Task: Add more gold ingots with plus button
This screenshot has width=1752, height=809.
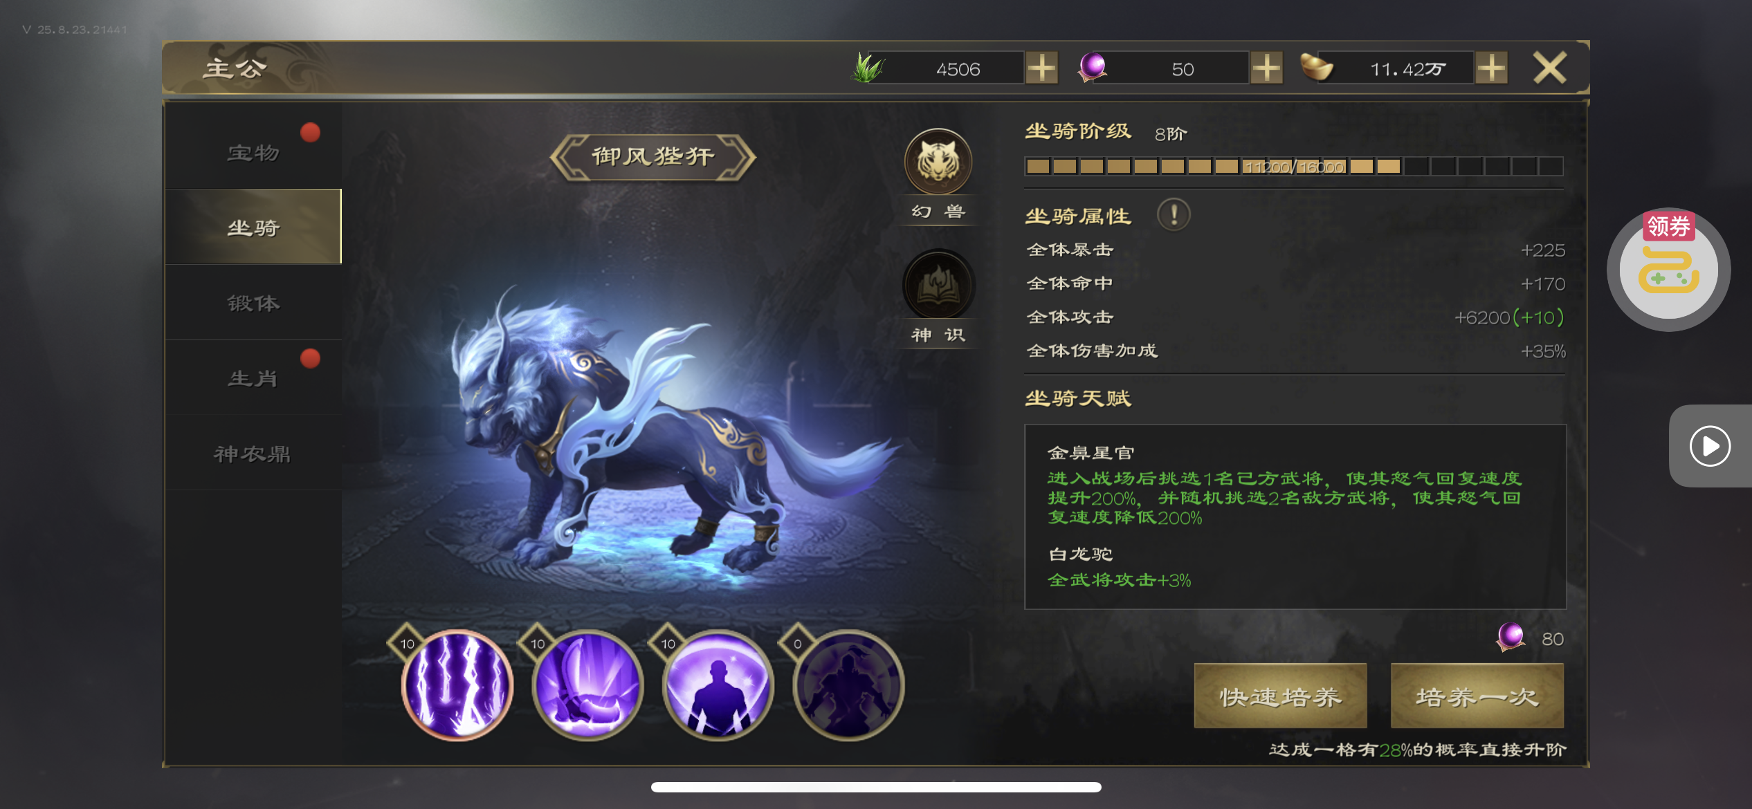Action: click(1491, 68)
